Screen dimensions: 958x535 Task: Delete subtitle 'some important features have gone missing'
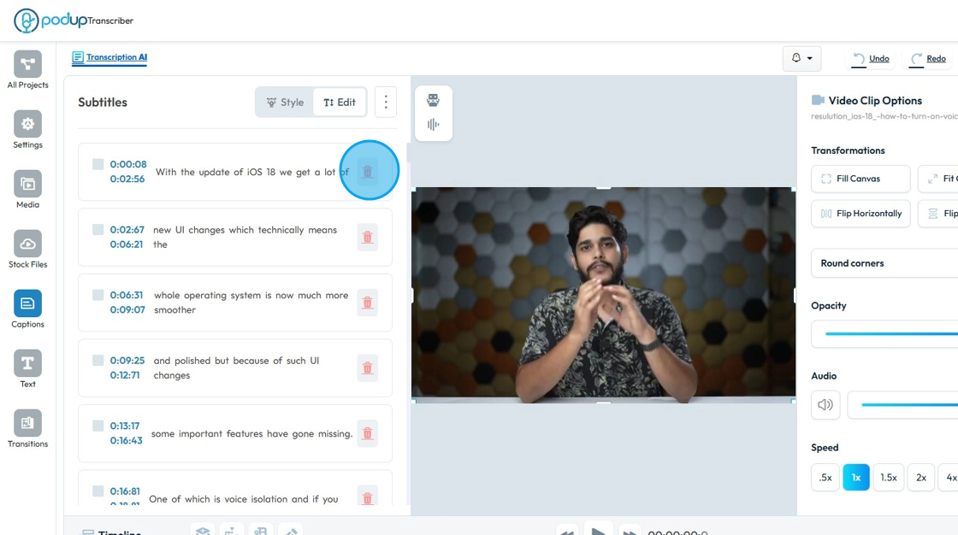click(367, 433)
